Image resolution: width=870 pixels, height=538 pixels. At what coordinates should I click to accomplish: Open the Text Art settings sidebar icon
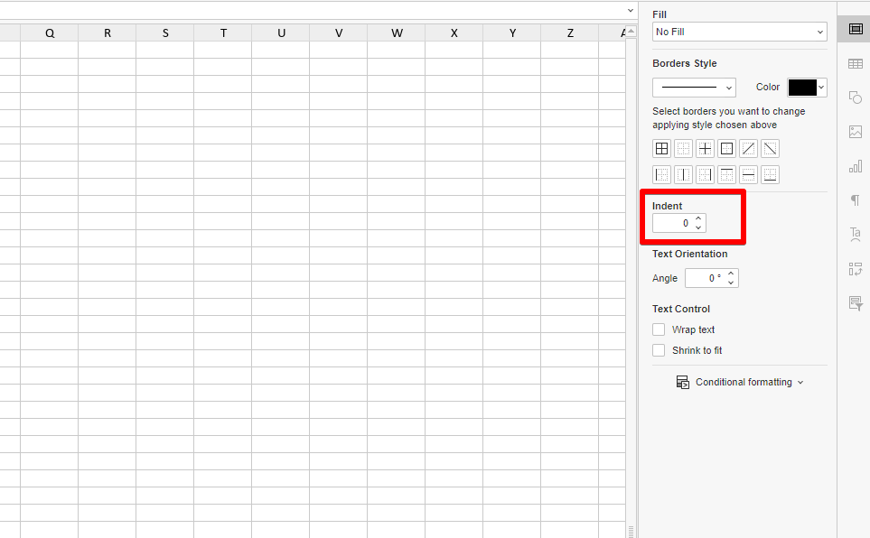[855, 234]
